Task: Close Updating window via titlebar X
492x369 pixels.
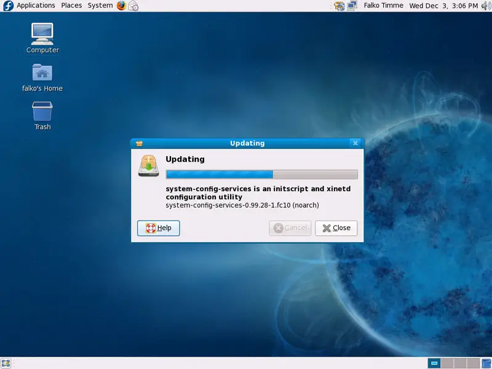Action: point(355,143)
